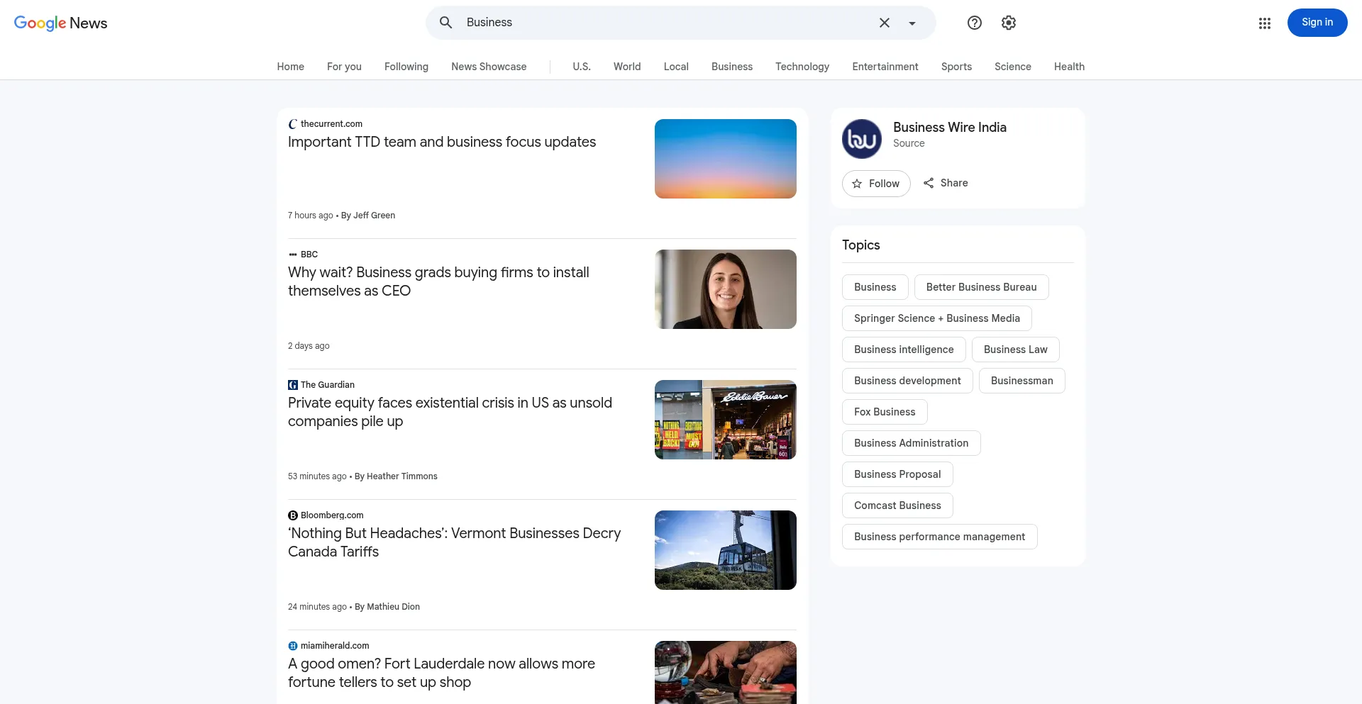Open the Eddie Bauer store thumbnail

(726, 420)
